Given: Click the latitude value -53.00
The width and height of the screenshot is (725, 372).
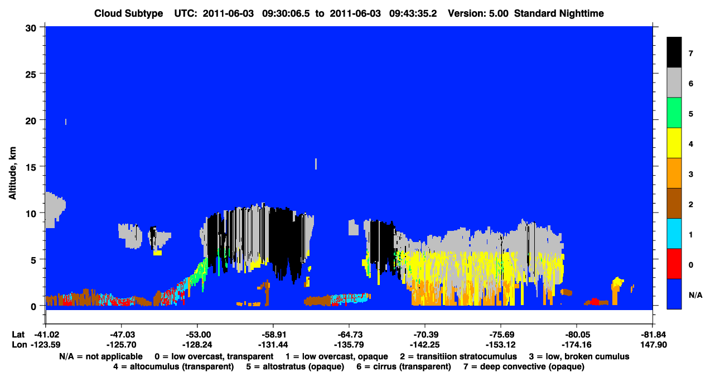Looking at the screenshot, I should point(197,334).
